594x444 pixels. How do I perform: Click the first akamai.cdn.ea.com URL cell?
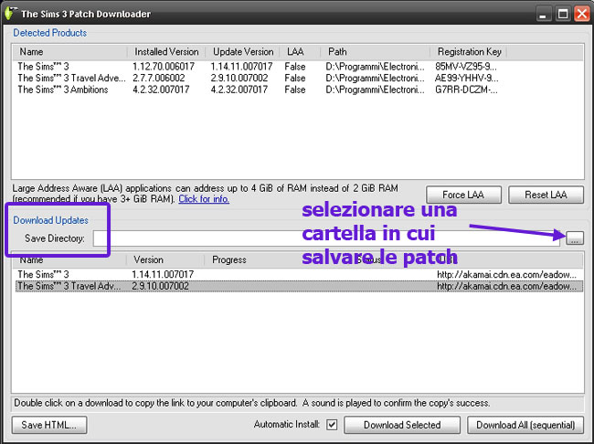pyautogui.click(x=507, y=274)
